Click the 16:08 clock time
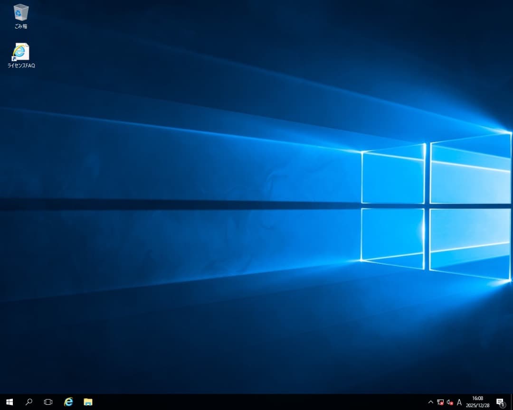 477,399
